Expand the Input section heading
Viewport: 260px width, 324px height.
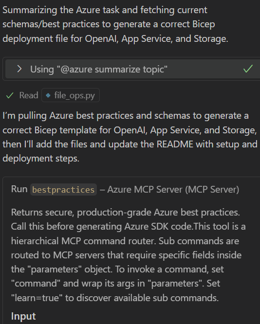(23, 316)
